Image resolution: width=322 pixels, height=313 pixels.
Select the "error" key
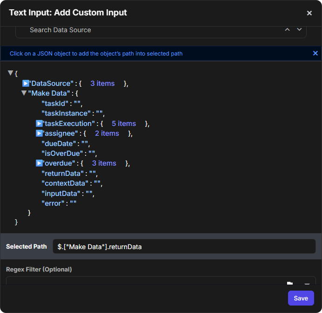click(x=53, y=203)
